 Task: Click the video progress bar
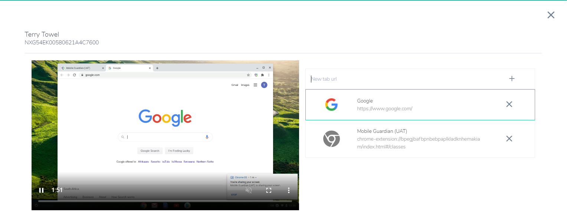point(165,201)
